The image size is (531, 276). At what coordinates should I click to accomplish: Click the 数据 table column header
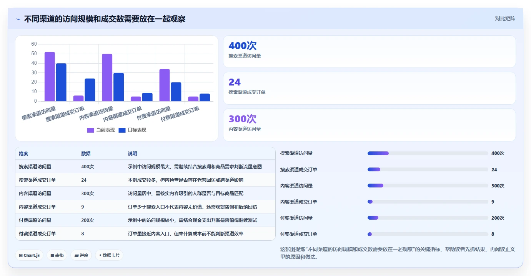click(x=86, y=154)
